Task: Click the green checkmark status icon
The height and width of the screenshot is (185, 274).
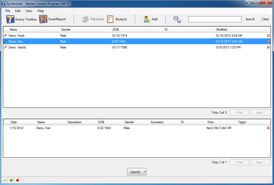Action: pyautogui.click(x=5, y=180)
